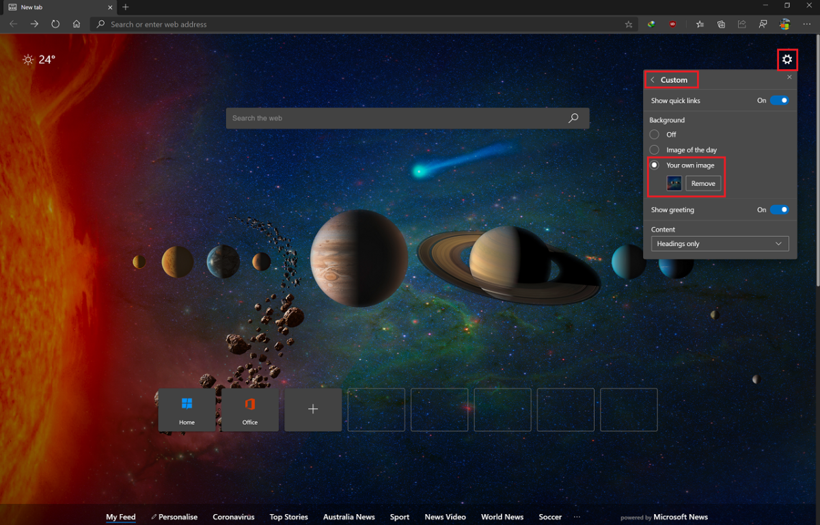Open the Collections icon in toolbar
Image resolution: width=820 pixels, height=525 pixels.
click(x=721, y=24)
